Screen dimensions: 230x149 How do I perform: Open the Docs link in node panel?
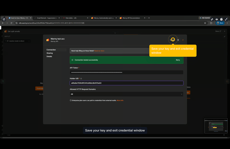[218, 31]
